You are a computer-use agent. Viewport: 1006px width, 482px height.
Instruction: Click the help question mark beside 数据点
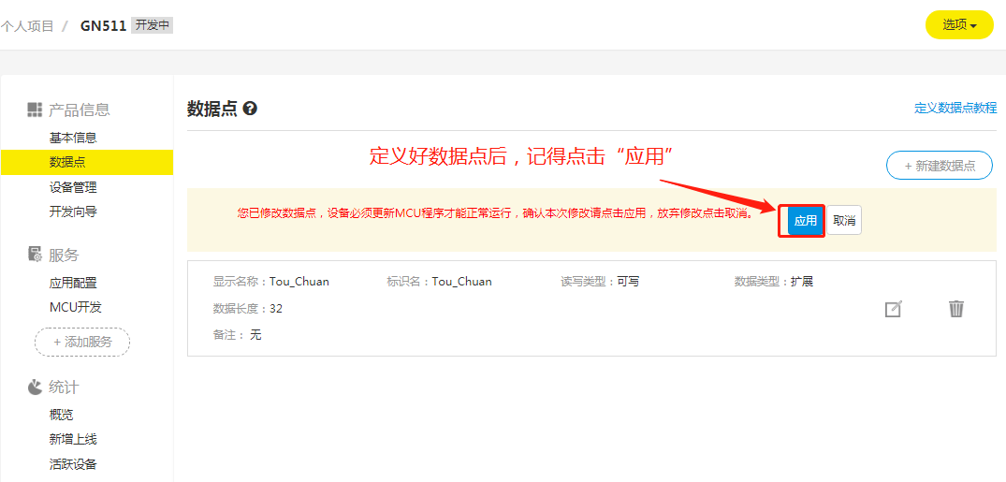tap(250, 109)
